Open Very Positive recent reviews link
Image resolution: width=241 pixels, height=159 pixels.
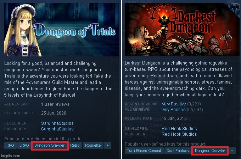click(x=174, y=104)
